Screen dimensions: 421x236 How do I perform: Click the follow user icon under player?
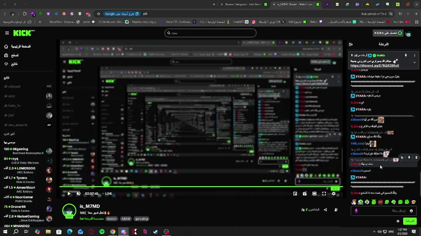336,210
